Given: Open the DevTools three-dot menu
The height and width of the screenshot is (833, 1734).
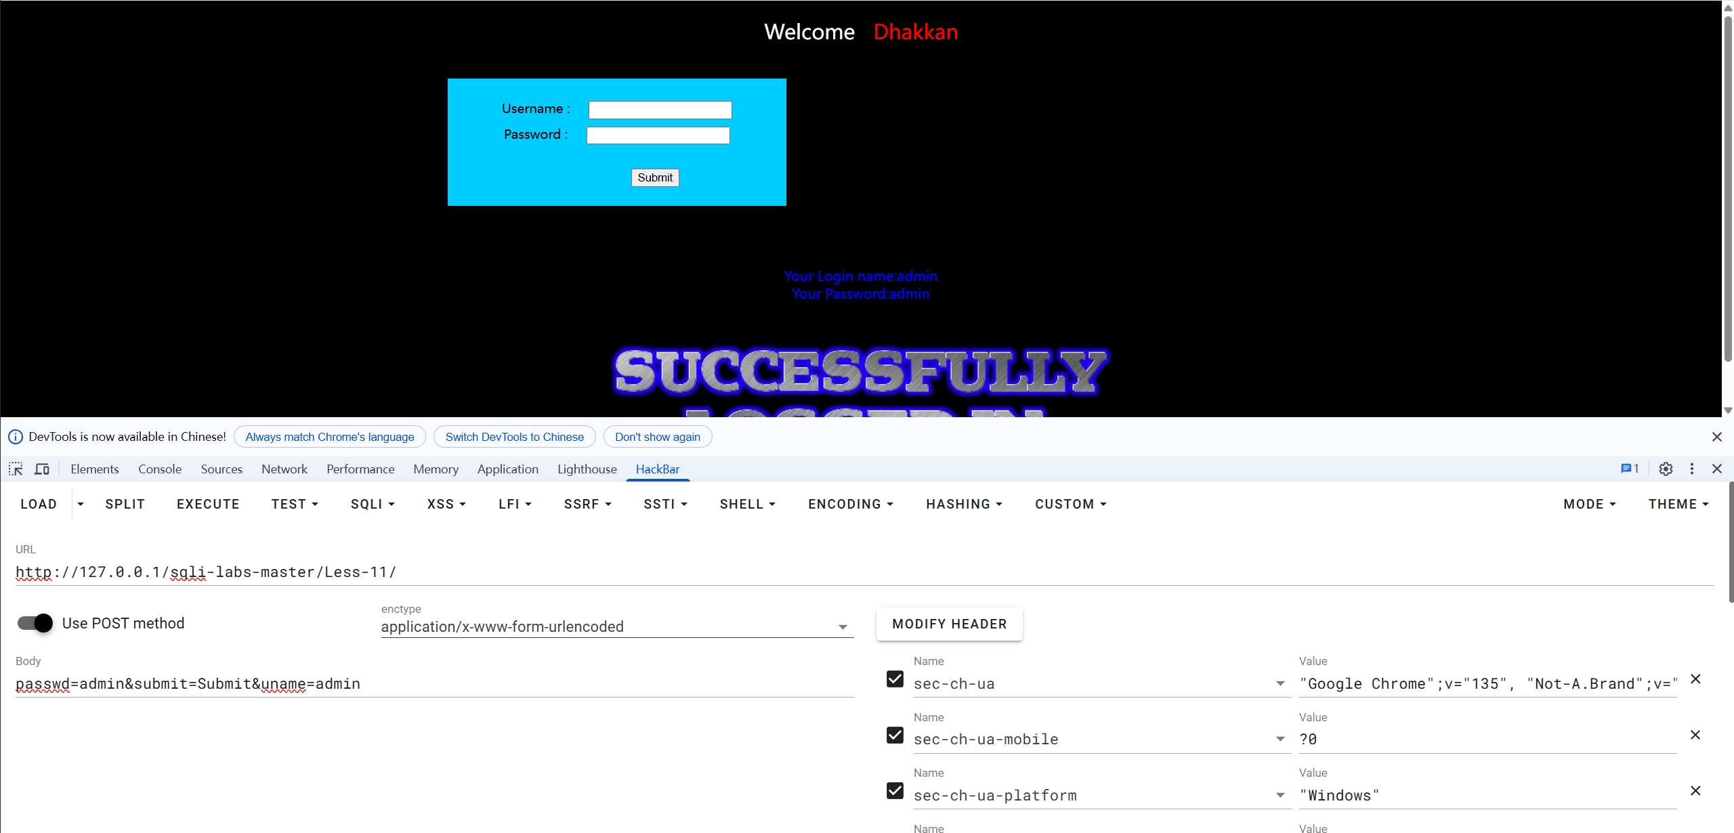Looking at the screenshot, I should pyautogui.click(x=1692, y=469).
